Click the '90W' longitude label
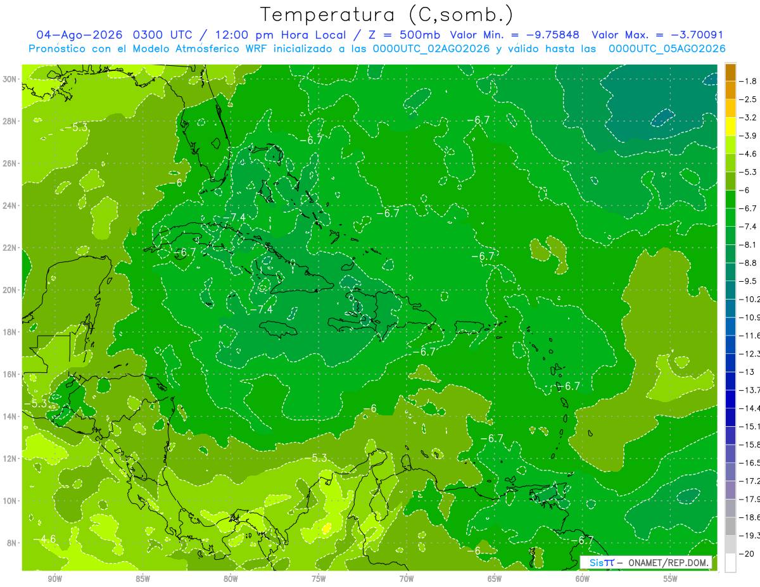The height and width of the screenshot is (587, 760). click(54, 579)
